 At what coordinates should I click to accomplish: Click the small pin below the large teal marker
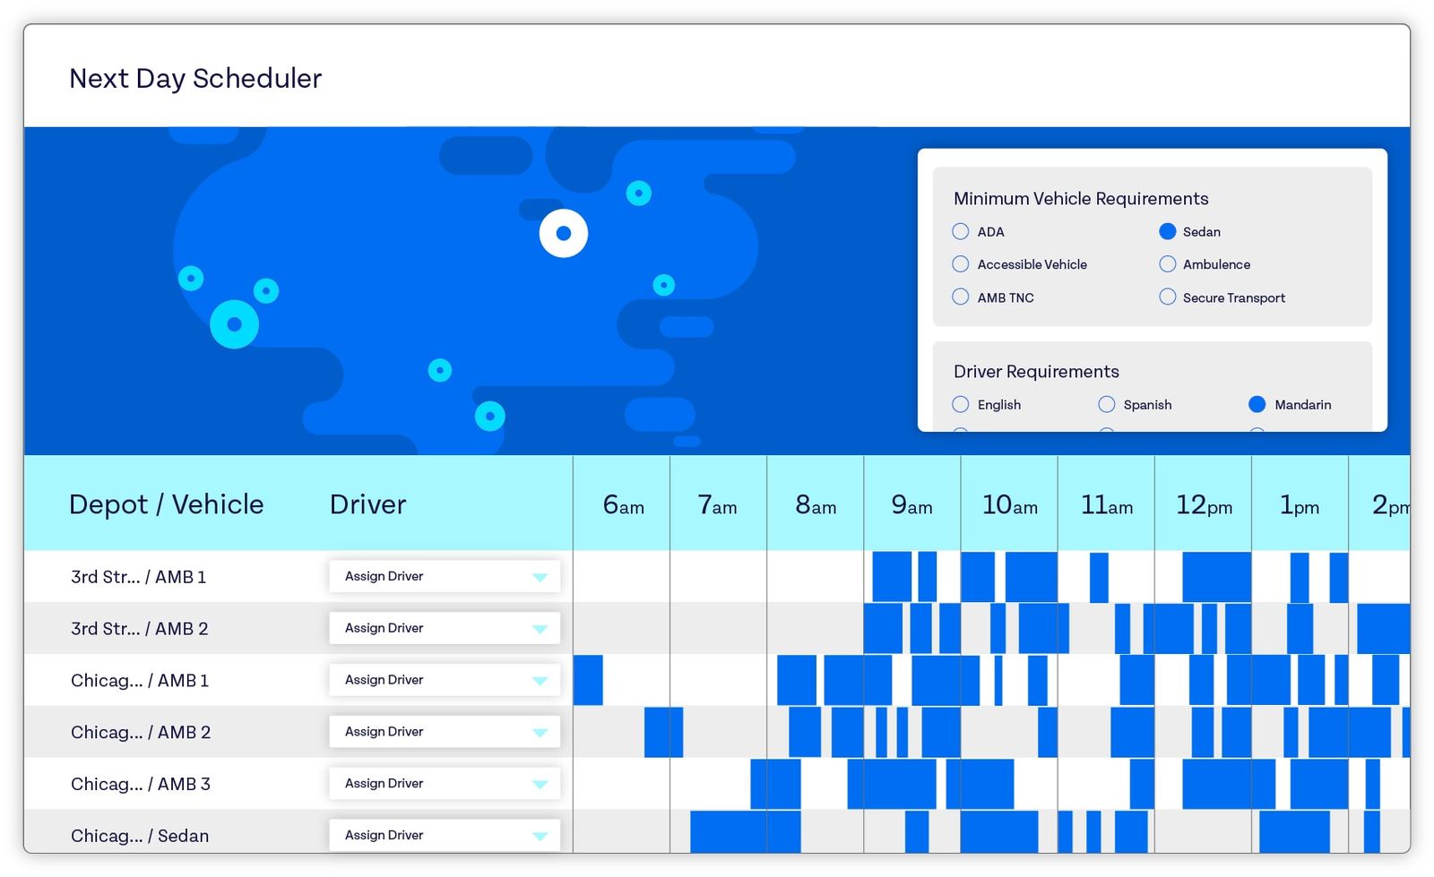click(266, 290)
